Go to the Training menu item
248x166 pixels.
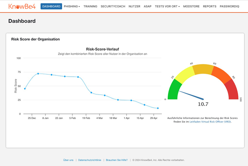coord(90,6)
